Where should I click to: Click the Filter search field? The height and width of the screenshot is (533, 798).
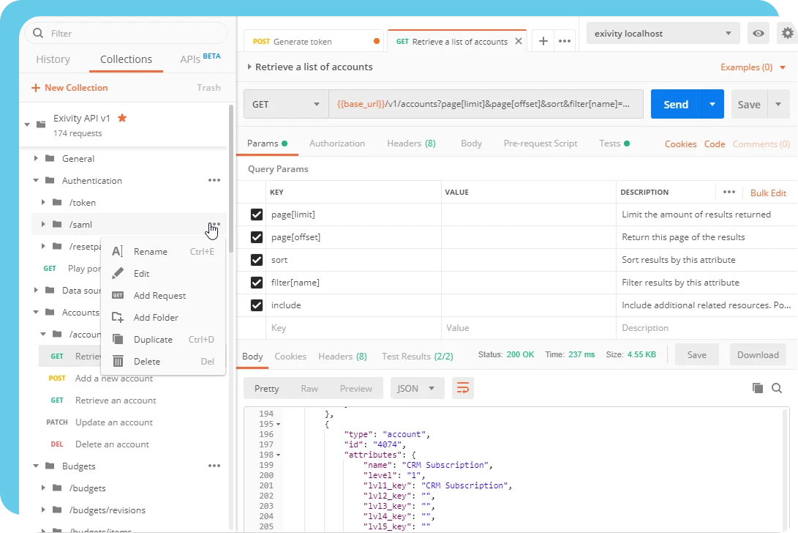[x=127, y=33]
